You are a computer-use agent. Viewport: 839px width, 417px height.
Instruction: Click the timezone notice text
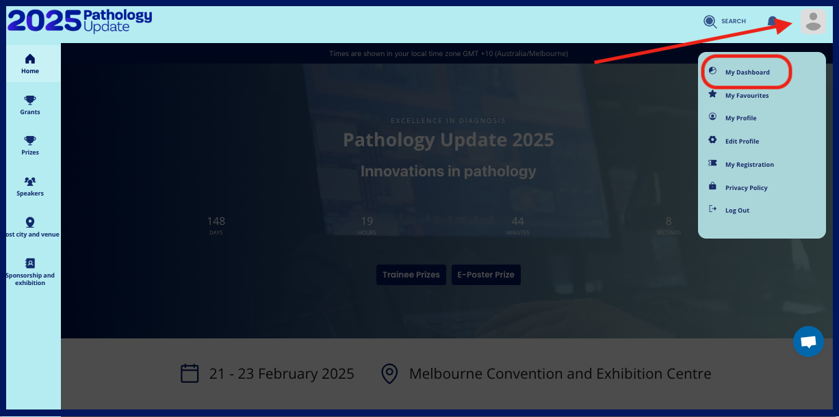point(448,53)
